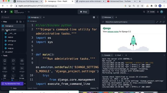Open the __init__.py file
This screenshot has height=93, width=167.
12,33
